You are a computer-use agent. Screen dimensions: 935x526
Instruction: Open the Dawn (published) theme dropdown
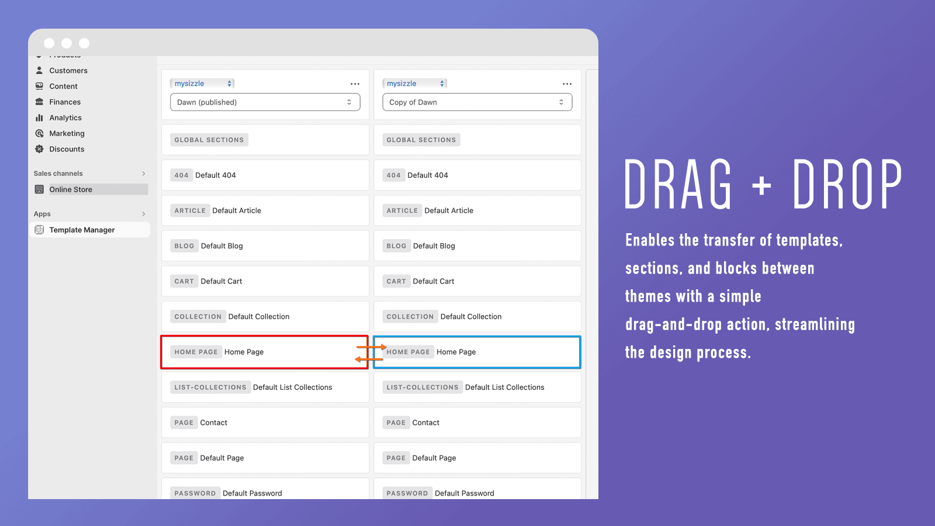265,102
